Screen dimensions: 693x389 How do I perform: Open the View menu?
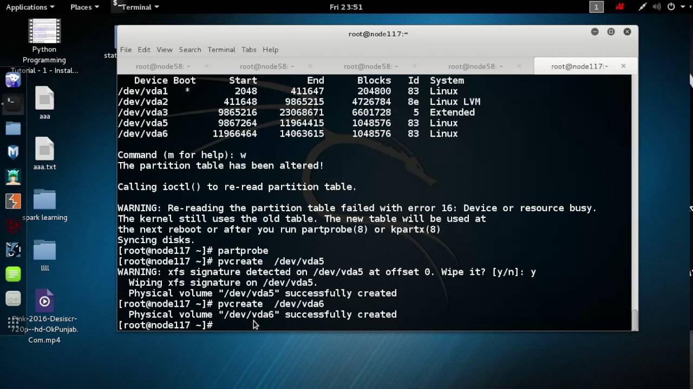coord(165,50)
